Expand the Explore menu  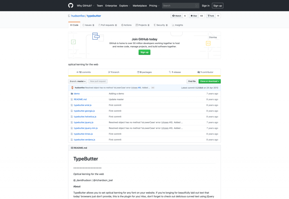tap(125, 6)
